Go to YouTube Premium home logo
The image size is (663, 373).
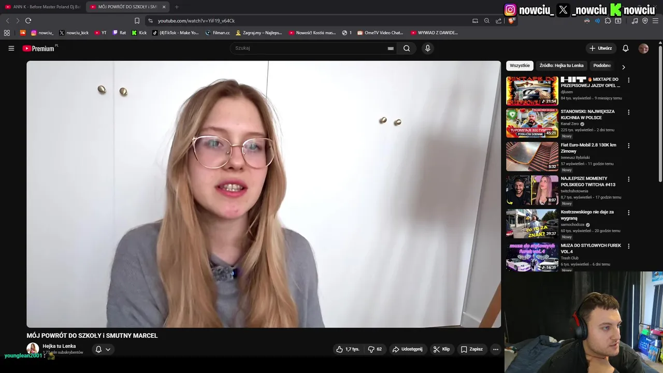click(39, 48)
